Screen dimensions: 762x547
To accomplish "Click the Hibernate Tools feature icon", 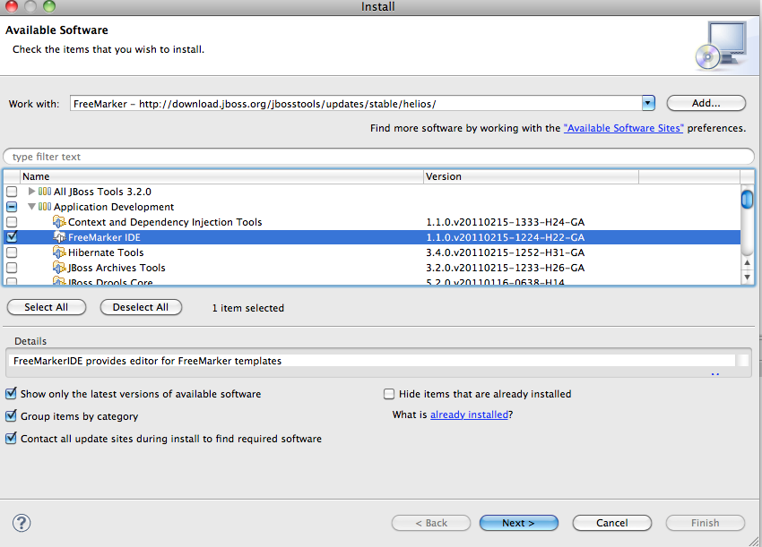I will click(x=59, y=252).
